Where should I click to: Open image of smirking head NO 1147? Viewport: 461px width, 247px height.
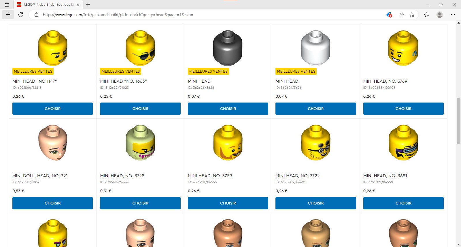pos(53,48)
